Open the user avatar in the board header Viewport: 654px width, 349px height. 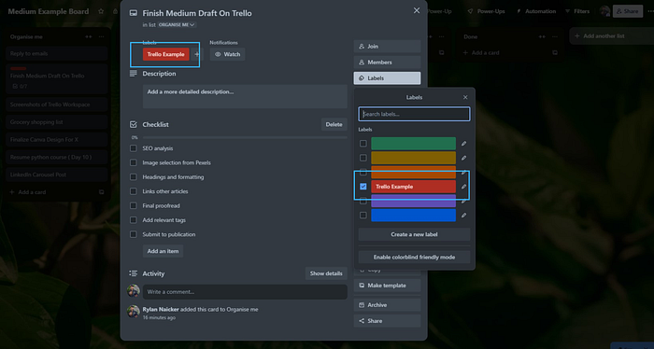pos(604,11)
